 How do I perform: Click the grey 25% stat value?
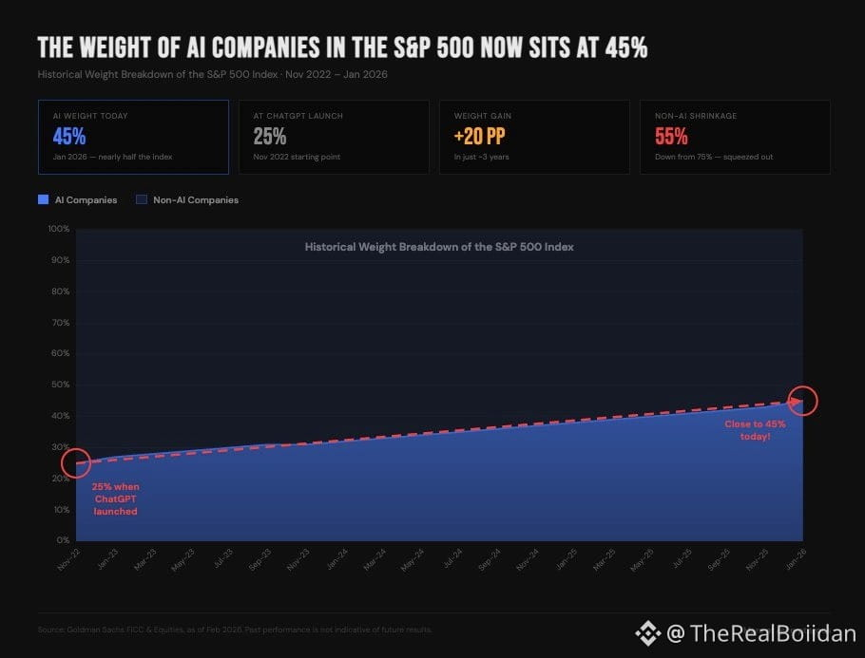pyautogui.click(x=270, y=136)
